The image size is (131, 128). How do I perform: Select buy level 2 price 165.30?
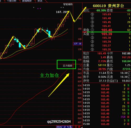click(x=106, y=38)
